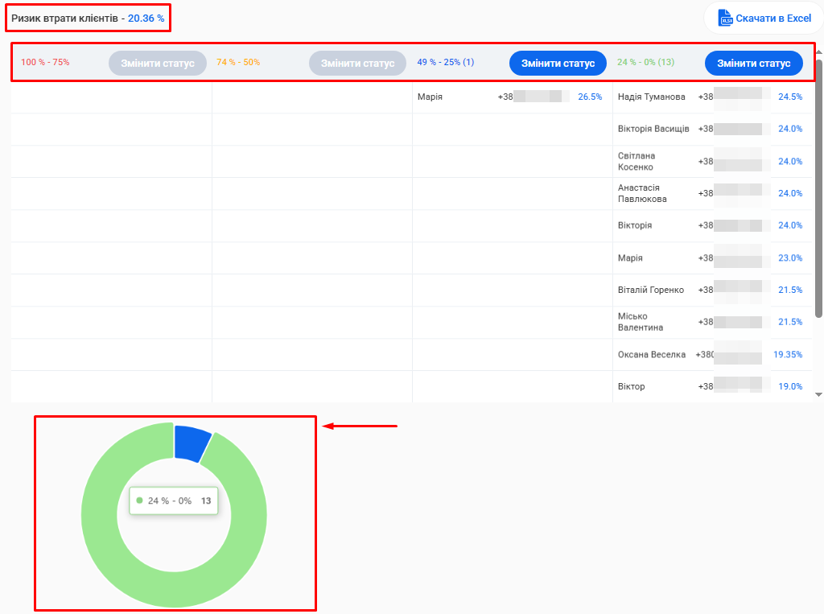Open the 26.5% risk value for Марія
The width and height of the screenshot is (824, 614).
pyautogui.click(x=589, y=97)
